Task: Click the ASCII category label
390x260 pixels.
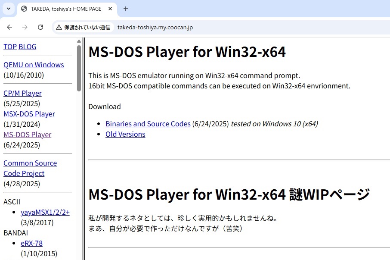Action: point(12,202)
